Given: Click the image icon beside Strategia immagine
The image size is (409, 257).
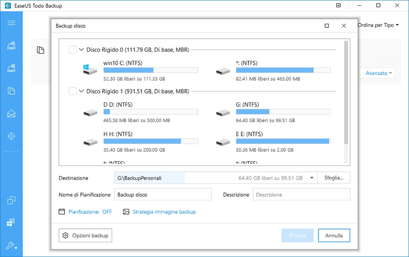Looking at the screenshot, I should click(126, 211).
